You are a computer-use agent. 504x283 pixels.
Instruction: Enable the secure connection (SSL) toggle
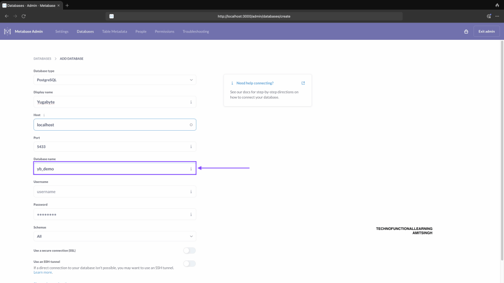pyautogui.click(x=189, y=251)
